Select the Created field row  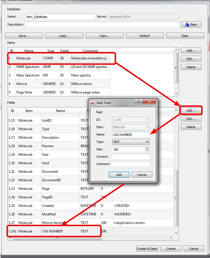[x=91, y=206]
